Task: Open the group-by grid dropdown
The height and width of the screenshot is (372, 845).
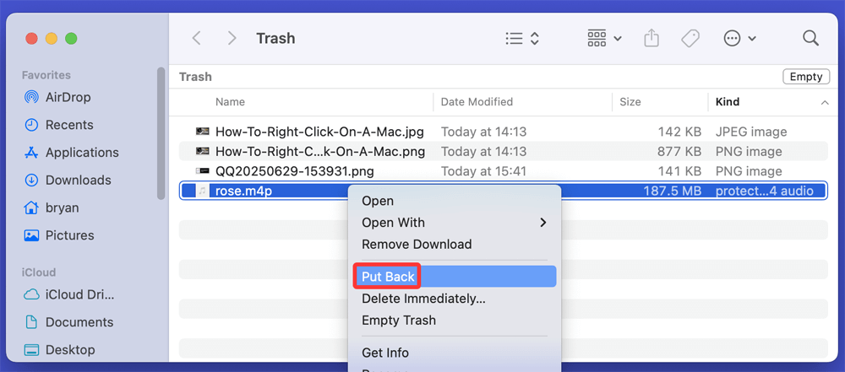Action: click(604, 38)
